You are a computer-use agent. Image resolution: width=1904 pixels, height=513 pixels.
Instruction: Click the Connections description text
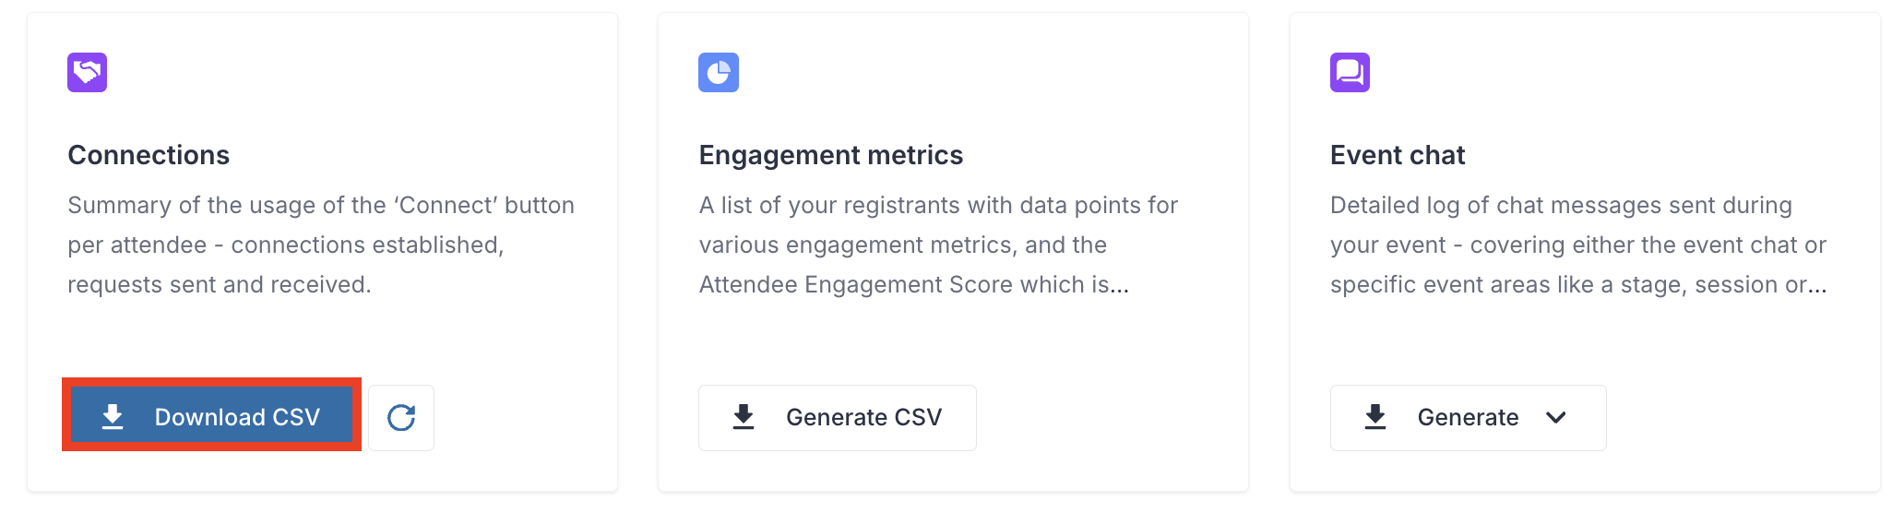321,245
